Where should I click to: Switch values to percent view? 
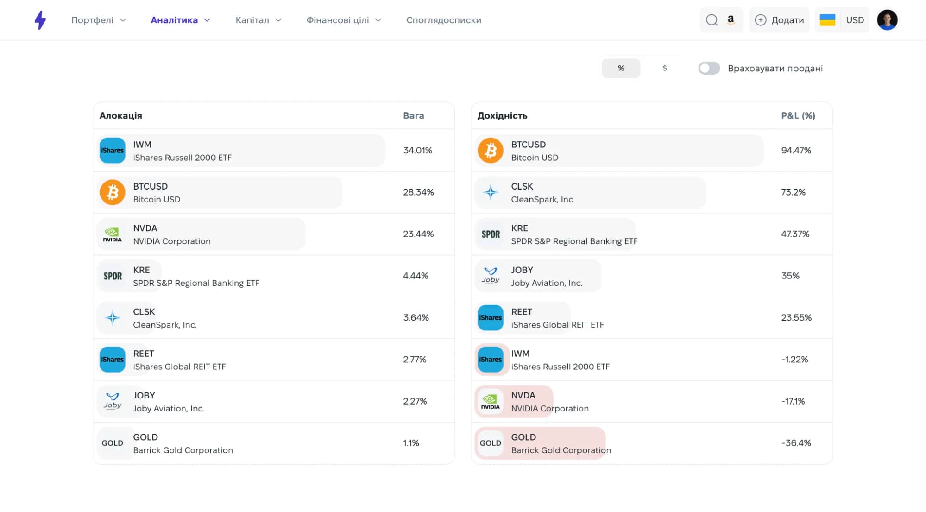[x=621, y=68]
